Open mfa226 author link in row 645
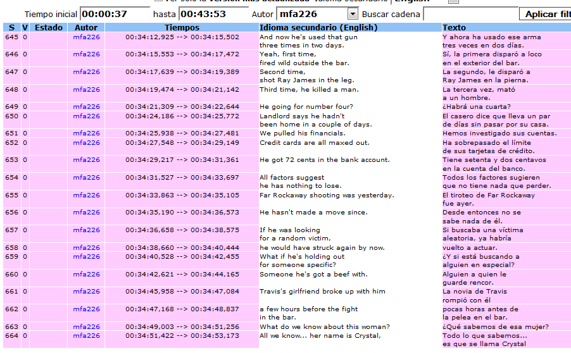Screen dimensions: 571x353 86,37
